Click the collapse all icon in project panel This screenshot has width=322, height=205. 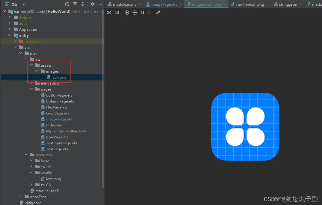[x=83, y=4]
